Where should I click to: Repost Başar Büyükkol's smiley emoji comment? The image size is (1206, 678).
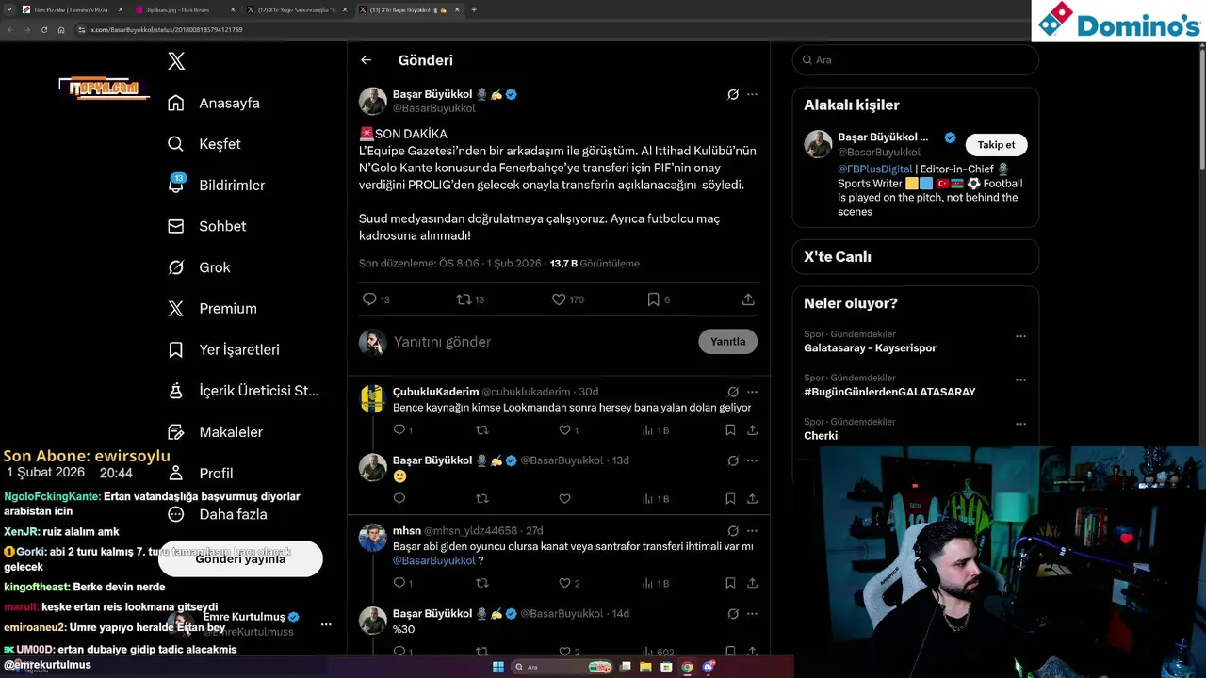click(x=481, y=499)
